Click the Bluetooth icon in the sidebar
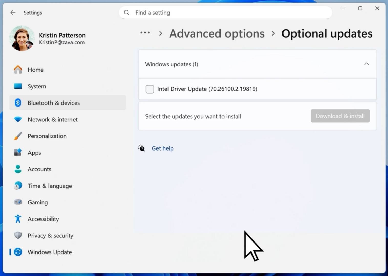This screenshot has height=276, width=388. pos(18,103)
